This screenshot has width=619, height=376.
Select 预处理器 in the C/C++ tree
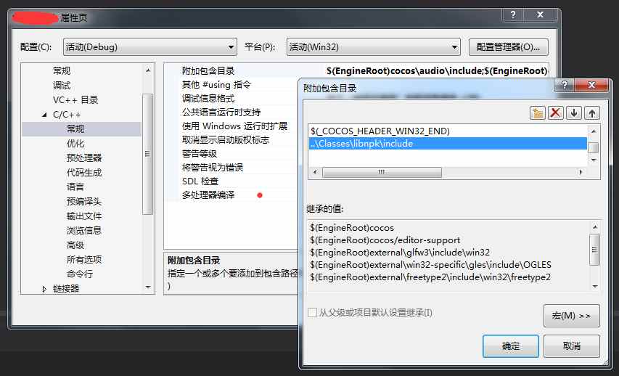pos(84,158)
